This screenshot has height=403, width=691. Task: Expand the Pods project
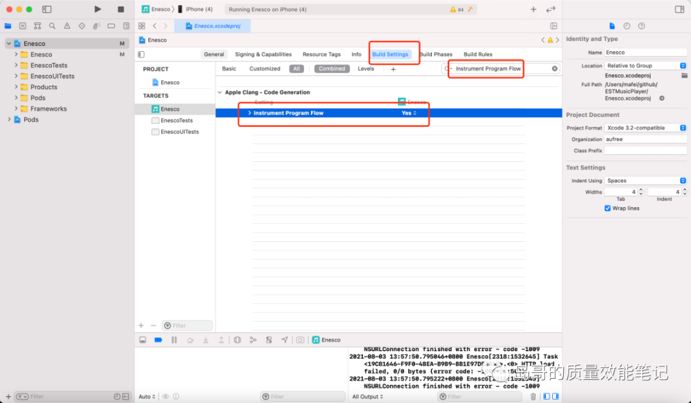(9, 120)
